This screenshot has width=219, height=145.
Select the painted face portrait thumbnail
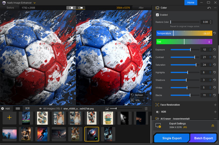point(92,118)
